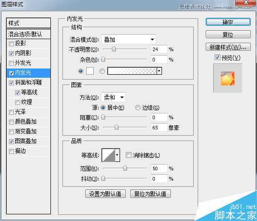This screenshot has width=257, height=221.
Task: Click the 不透明度 slider handle
Action: tap(114, 49)
